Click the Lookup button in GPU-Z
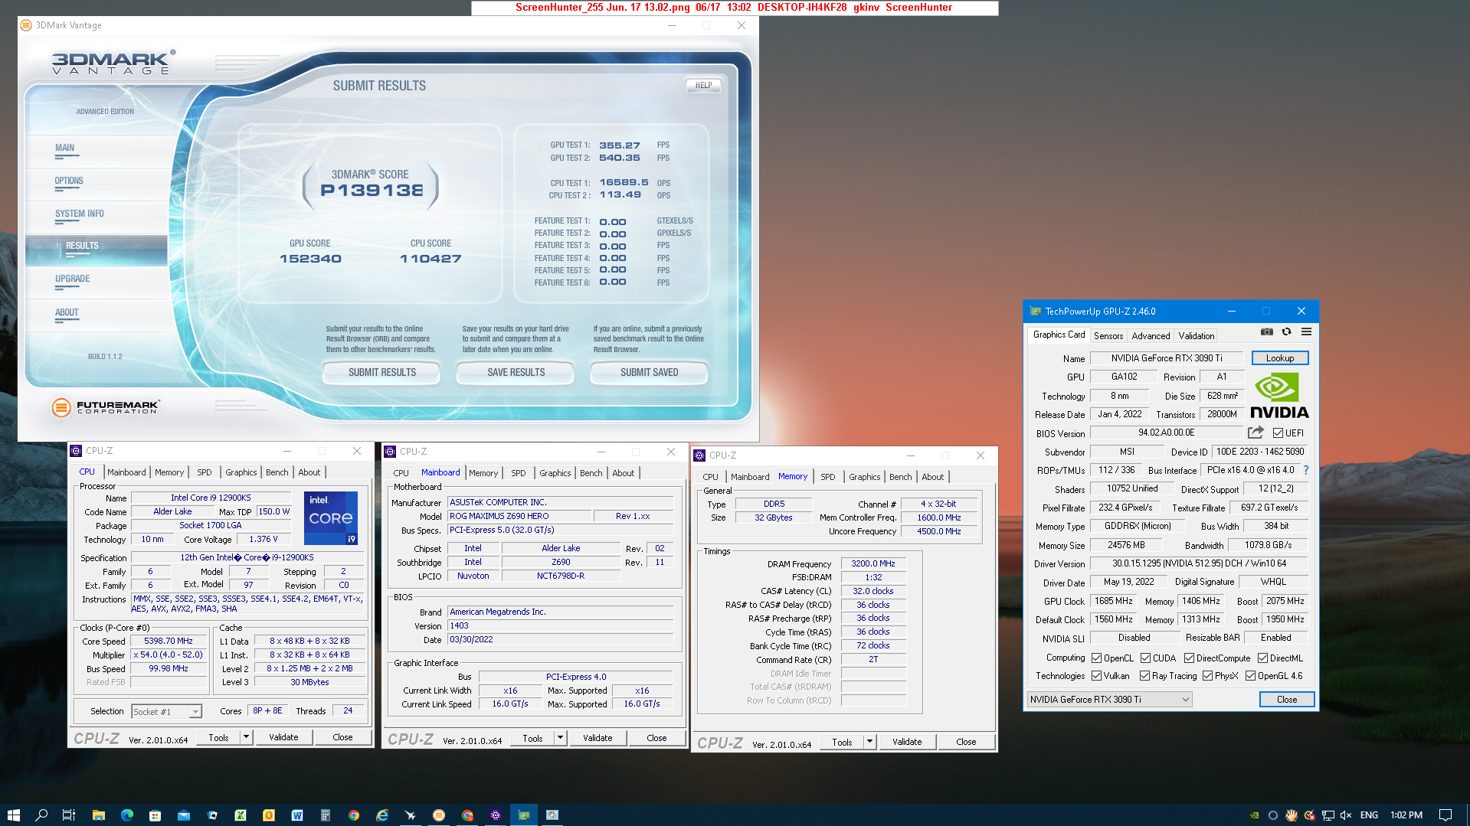Image resolution: width=1470 pixels, height=826 pixels. pyautogui.click(x=1279, y=358)
